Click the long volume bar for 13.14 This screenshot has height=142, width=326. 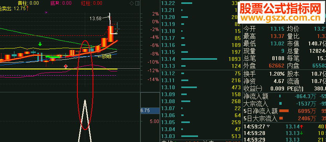pyautogui.click(x=199, y=59)
